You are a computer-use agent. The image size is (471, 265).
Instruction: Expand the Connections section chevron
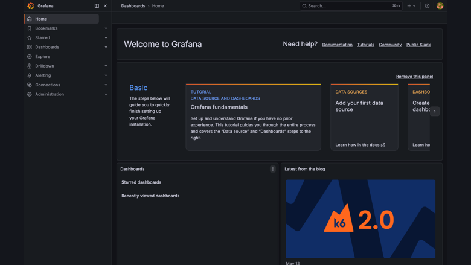coord(106,85)
